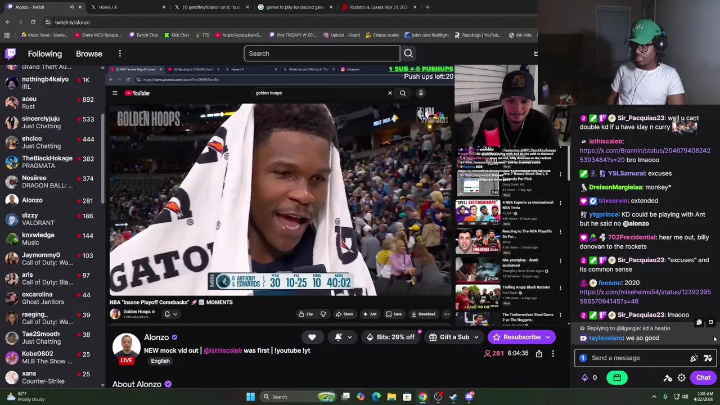Open the green rewards button under chat
The width and height of the screenshot is (720, 405).
(x=617, y=378)
